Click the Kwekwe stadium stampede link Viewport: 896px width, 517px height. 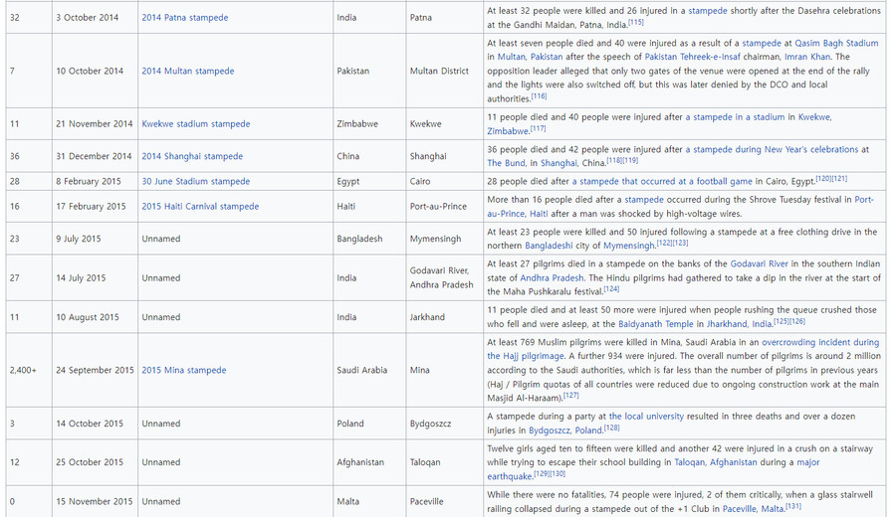[195, 124]
